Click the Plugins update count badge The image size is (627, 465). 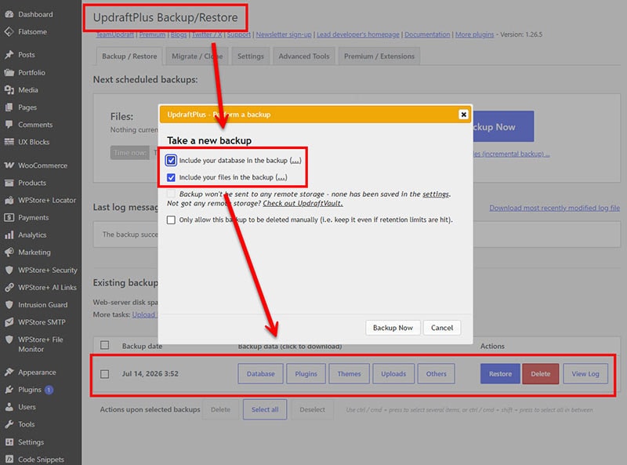[49, 390]
